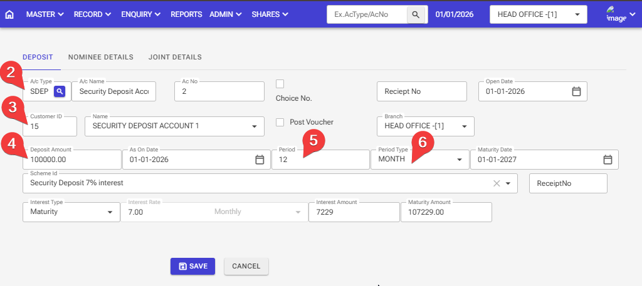Open the MASTER menu
The image size is (642, 286).
[x=45, y=14]
